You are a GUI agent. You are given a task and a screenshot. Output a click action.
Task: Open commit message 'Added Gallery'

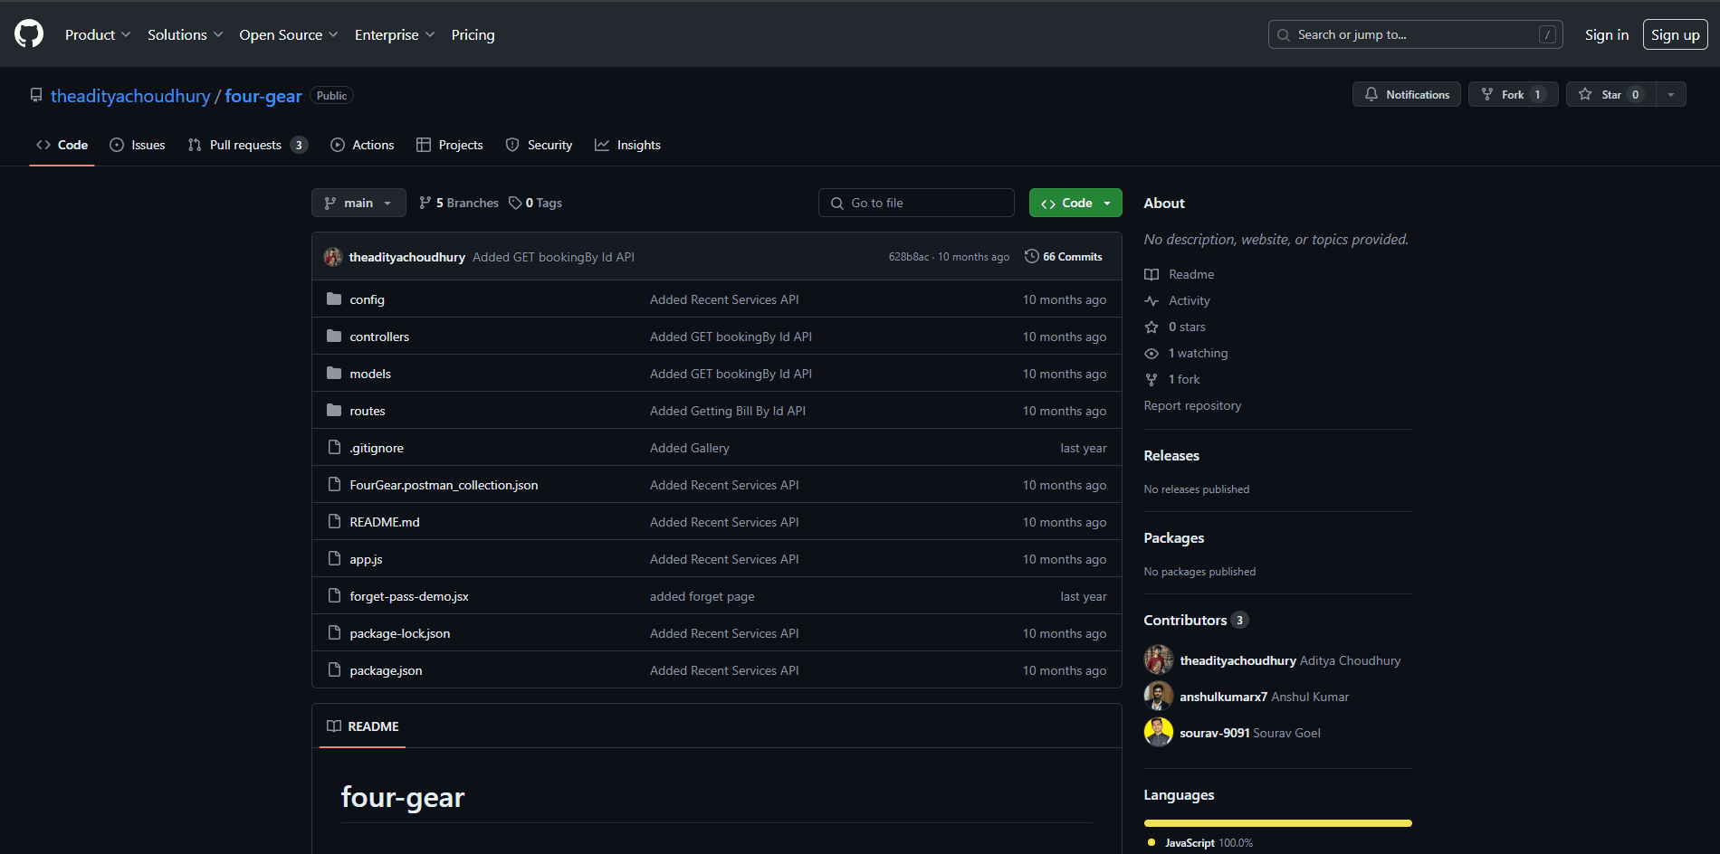(690, 448)
